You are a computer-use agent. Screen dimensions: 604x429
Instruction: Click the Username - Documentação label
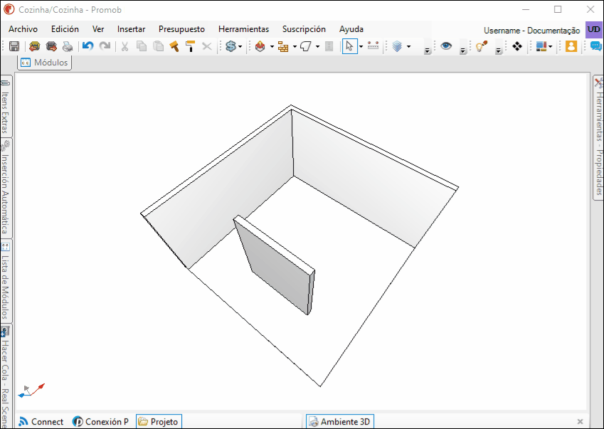[531, 31]
